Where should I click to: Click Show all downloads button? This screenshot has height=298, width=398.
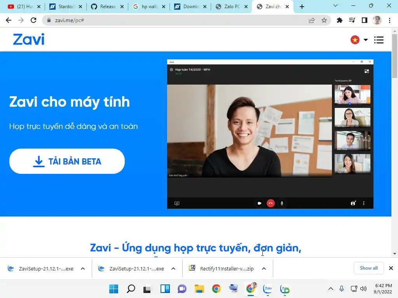click(368, 268)
